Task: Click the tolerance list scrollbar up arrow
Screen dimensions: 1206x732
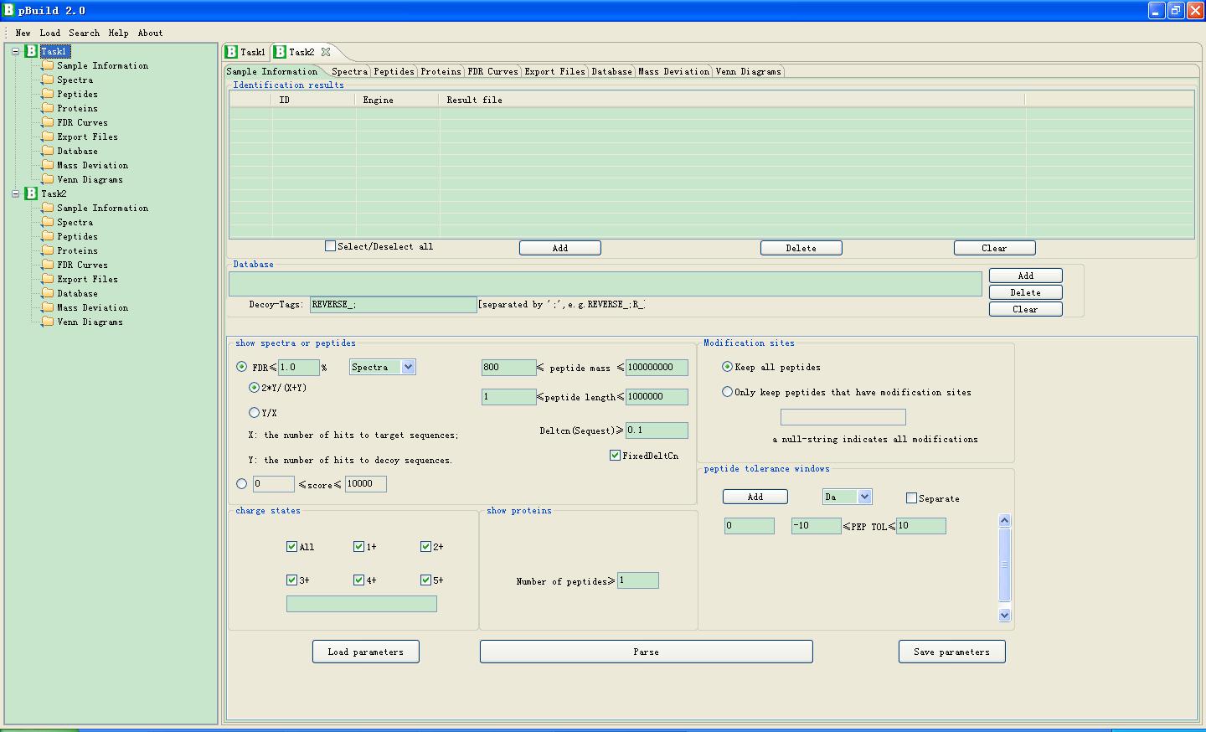Action: coord(1005,520)
